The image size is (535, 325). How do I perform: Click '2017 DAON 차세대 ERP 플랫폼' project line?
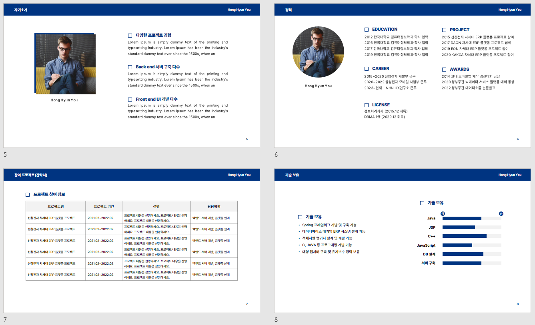click(477, 43)
